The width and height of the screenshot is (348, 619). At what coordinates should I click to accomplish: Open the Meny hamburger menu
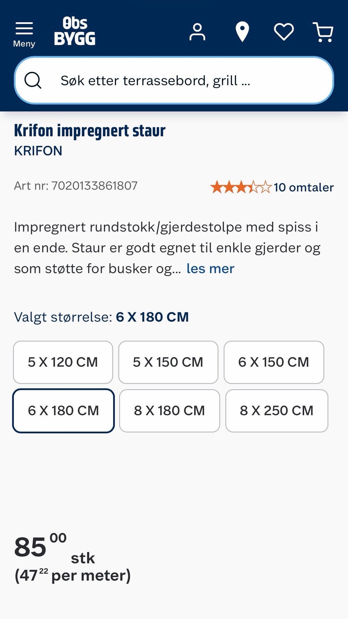pos(24,34)
